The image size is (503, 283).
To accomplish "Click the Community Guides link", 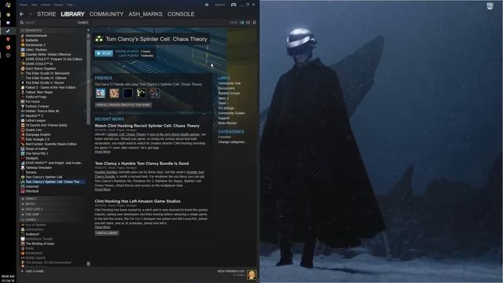I will tap(231, 113).
